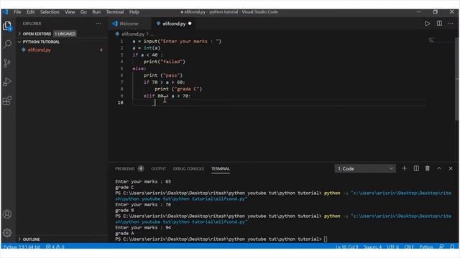Click the VS Code logo in title bar
460x258 pixels.
coord(5,12)
